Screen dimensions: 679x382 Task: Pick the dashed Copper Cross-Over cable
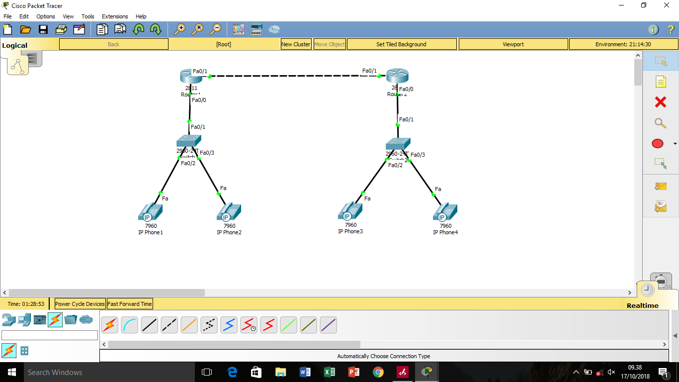click(170, 325)
